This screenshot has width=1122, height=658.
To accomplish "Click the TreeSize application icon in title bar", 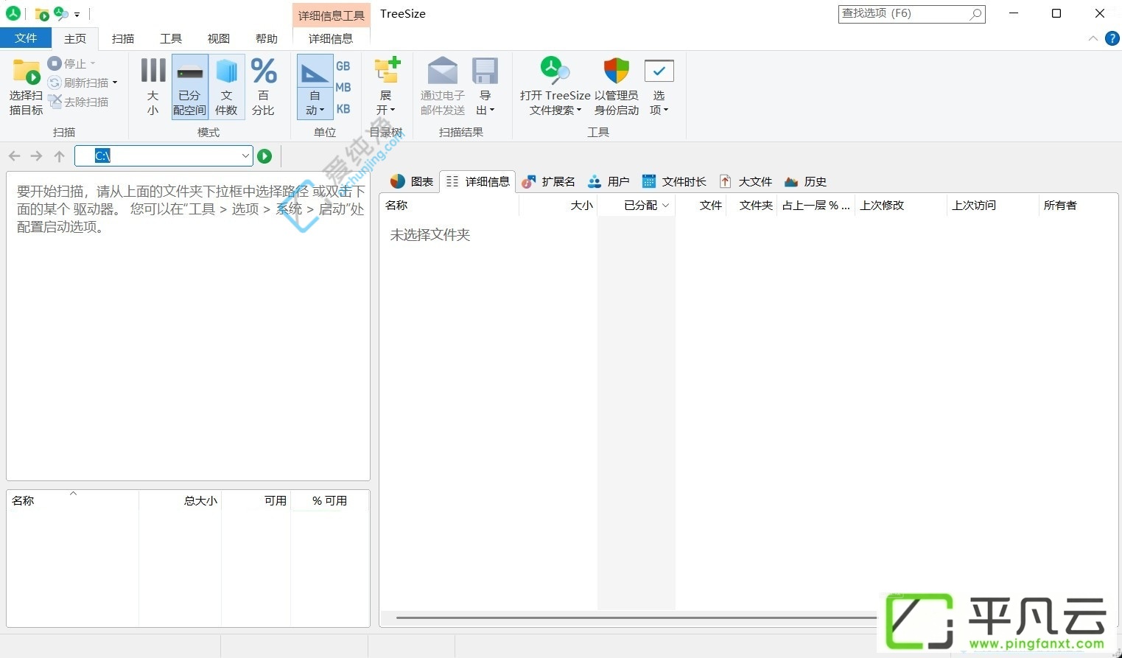I will [13, 13].
